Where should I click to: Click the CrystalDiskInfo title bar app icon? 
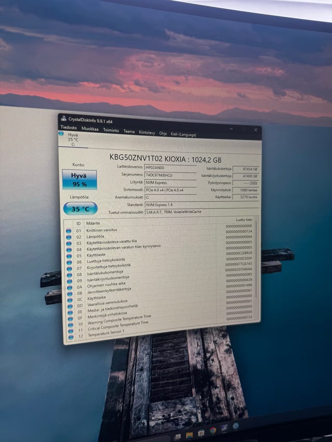[64, 118]
